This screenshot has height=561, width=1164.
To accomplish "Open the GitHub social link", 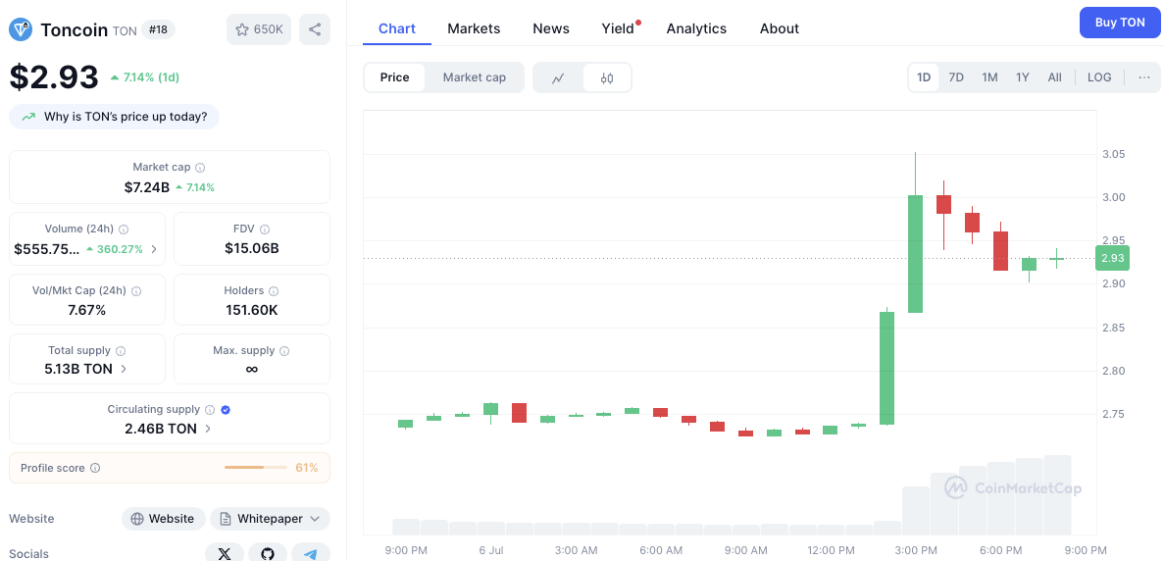I will (268, 553).
